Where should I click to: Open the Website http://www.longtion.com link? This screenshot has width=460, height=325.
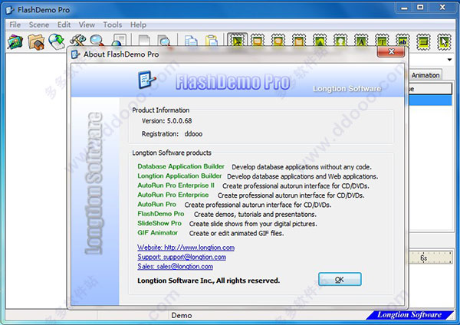coord(186,248)
